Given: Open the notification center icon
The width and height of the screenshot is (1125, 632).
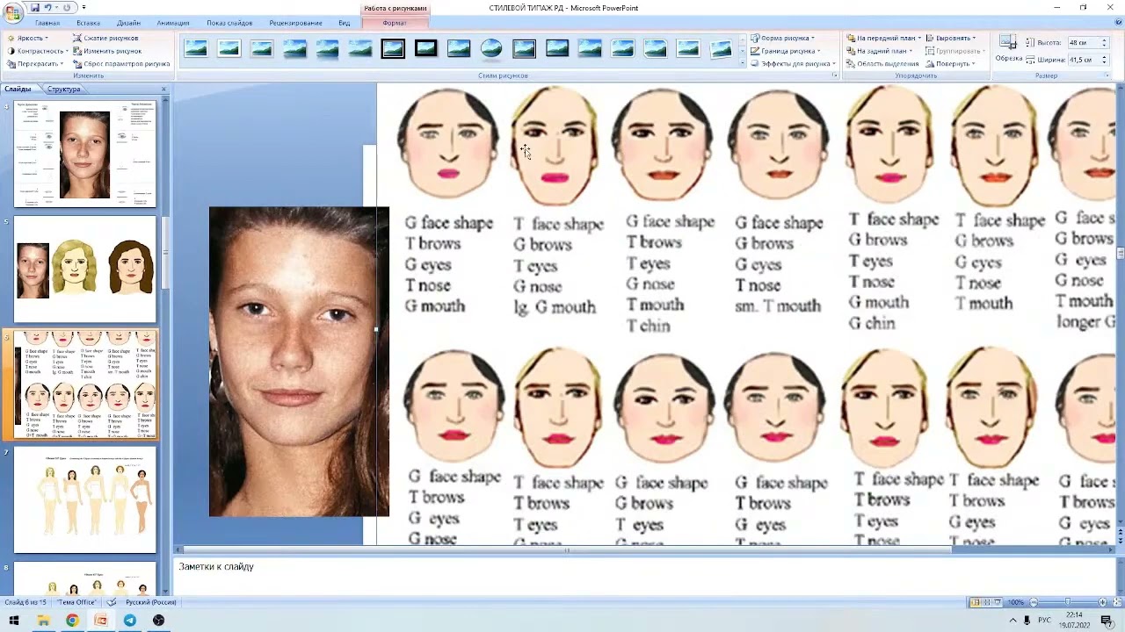Looking at the screenshot, I should point(1107,621).
